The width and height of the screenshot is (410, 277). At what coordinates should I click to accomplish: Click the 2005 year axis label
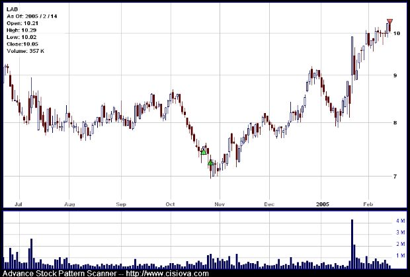323,204
